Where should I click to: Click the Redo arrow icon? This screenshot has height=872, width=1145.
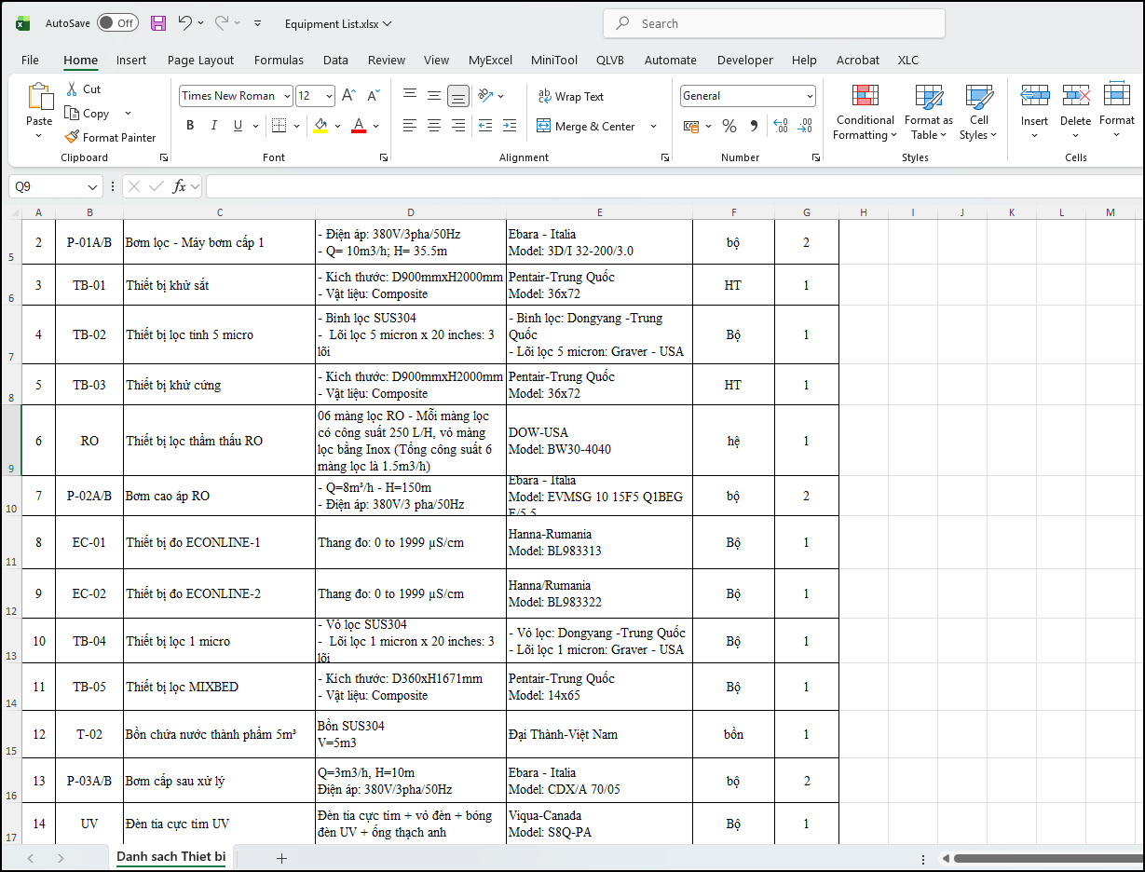pos(222,23)
